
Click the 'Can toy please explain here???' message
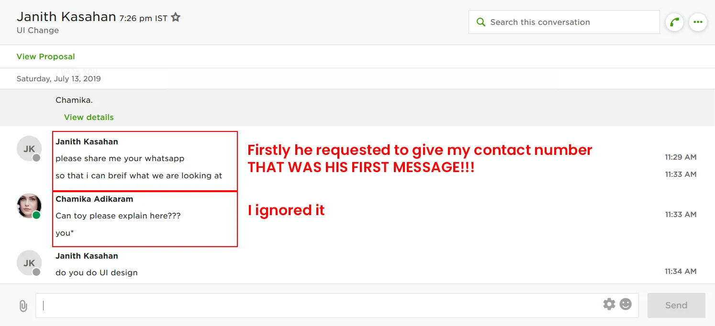tap(118, 216)
